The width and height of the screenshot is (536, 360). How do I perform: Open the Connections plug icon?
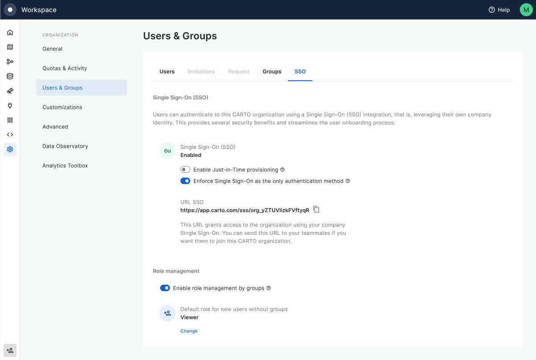coord(10,106)
